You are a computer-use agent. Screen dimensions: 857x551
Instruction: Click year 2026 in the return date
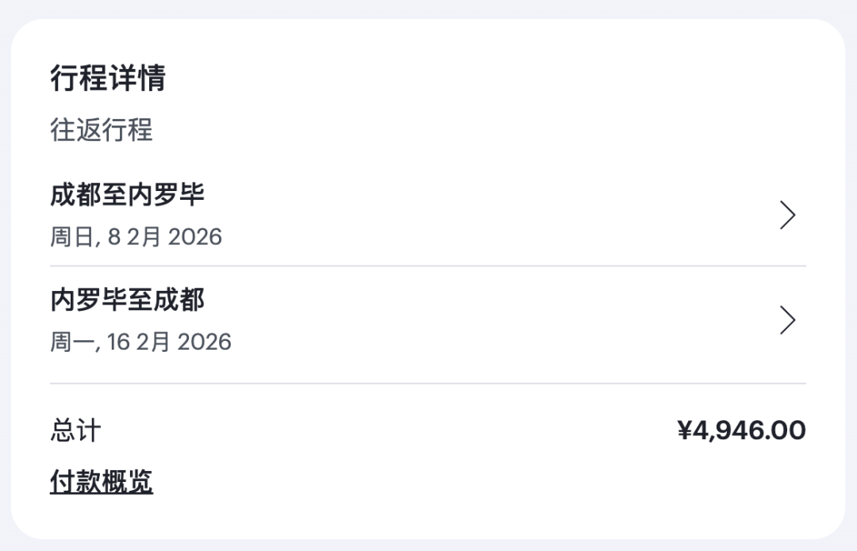click(204, 342)
